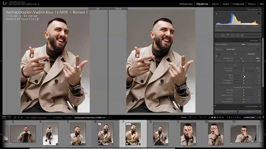Open the white balance preset dropdown
The image size is (266, 149).
(252, 54)
